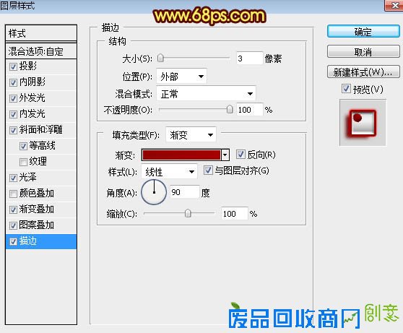Select the 投影 settings entry
403x333 pixels.
point(28,66)
